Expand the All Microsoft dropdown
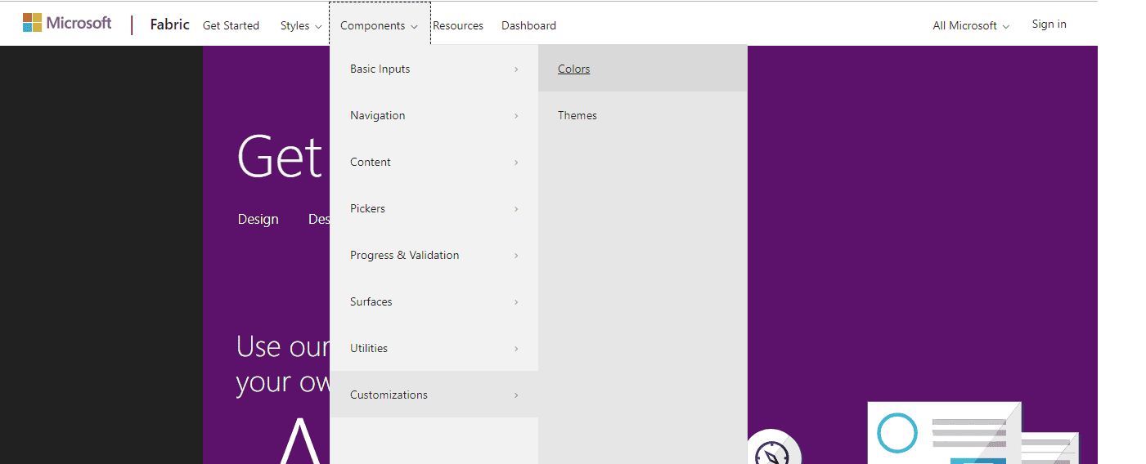Image resolution: width=1146 pixels, height=464 pixels. point(970,25)
